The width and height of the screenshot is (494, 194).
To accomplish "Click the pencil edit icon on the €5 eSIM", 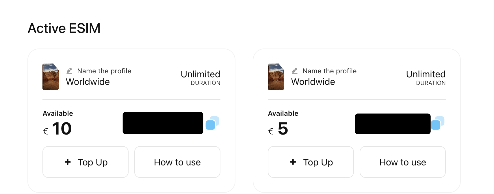I will pos(295,71).
